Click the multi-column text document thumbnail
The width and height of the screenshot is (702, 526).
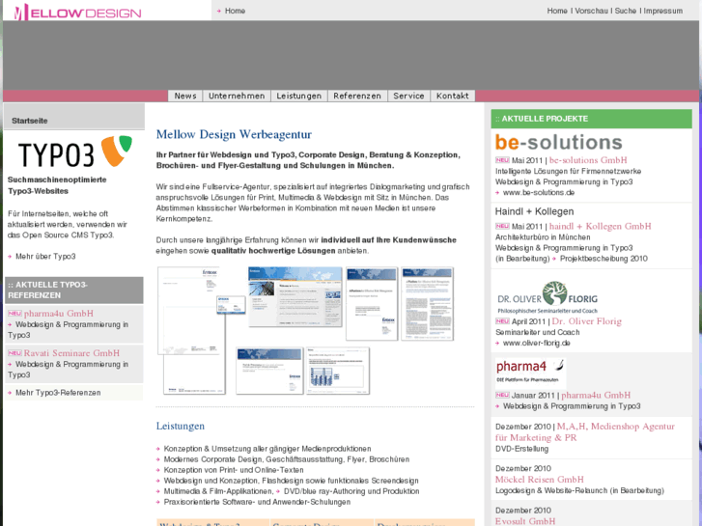[x=427, y=304]
